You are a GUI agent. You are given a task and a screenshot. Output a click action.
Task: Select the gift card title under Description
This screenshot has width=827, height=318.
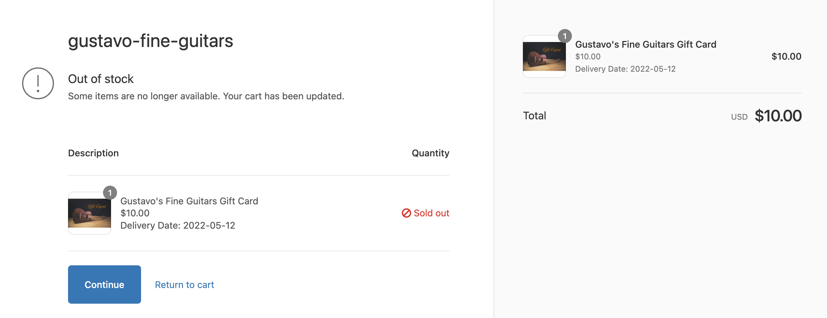[189, 201]
